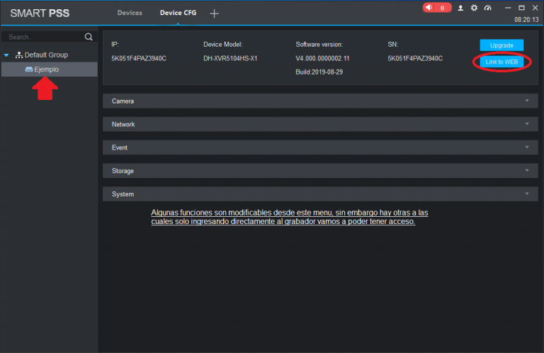The image size is (544, 353).
Task: Click the alarm speaker icon with count
Action: click(x=437, y=8)
